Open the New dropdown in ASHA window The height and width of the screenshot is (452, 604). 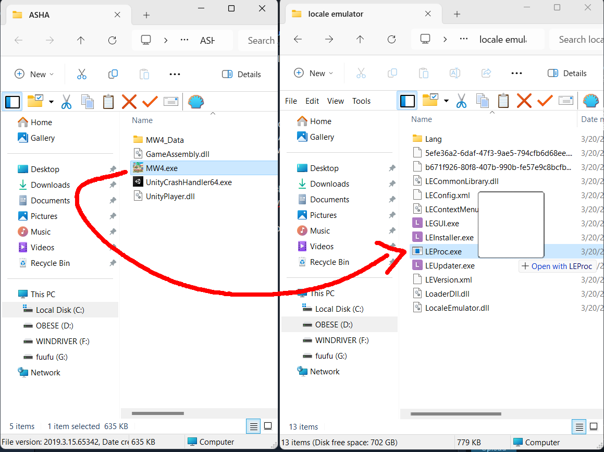(34, 74)
